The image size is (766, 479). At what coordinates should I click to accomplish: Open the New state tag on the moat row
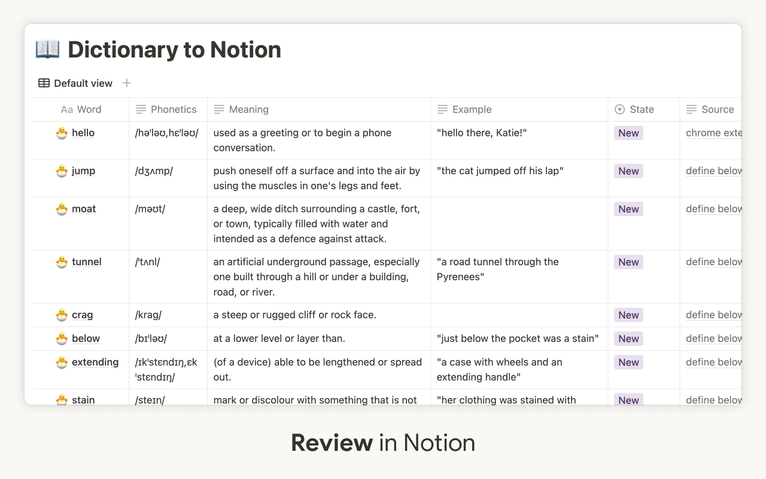tap(627, 208)
